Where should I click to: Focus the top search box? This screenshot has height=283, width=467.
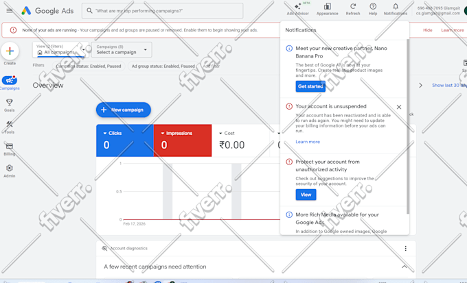162,11
